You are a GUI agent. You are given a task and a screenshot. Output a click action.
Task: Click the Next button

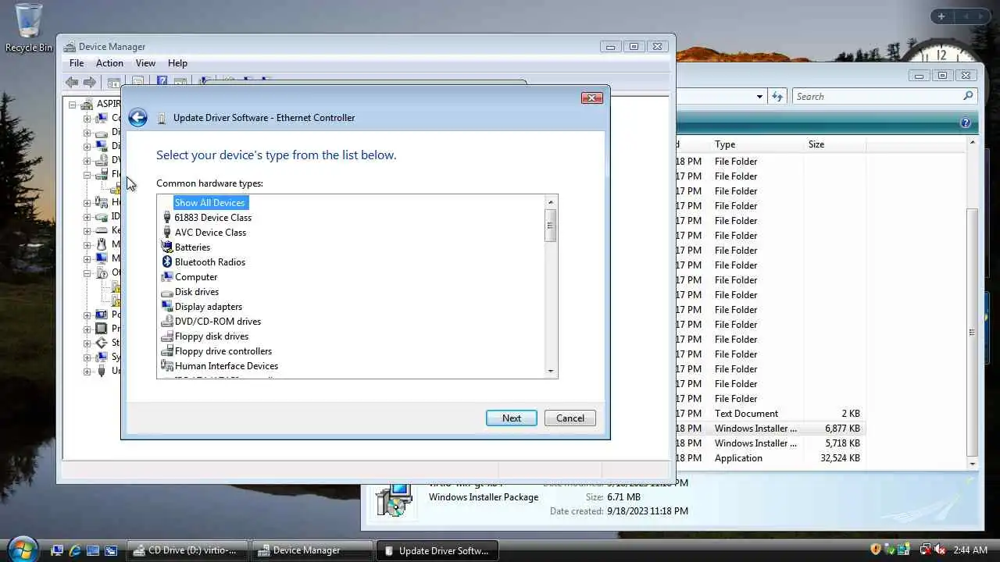(x=512, y=418)
